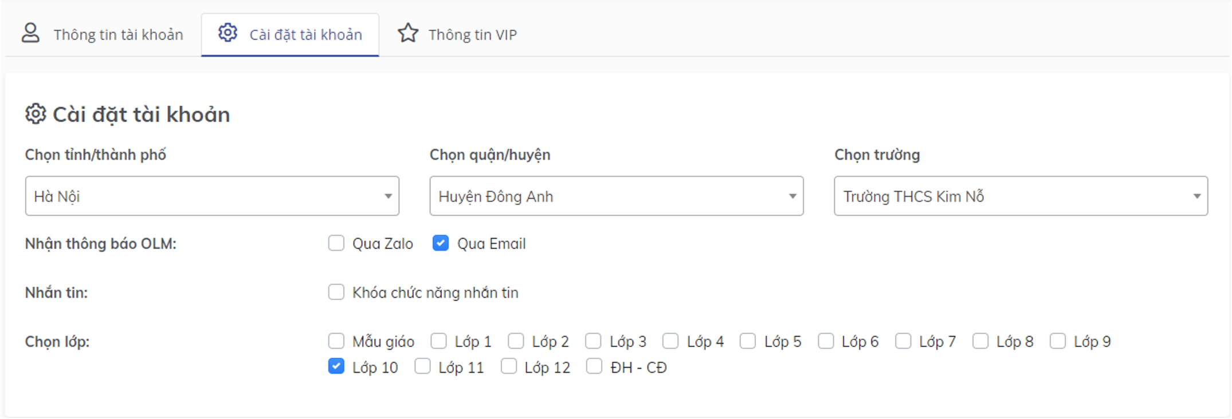This screenshot has height=419, width=1232.
Task: Uncheck the Lớp 10 class checkbox
Action: click(336, 366)
